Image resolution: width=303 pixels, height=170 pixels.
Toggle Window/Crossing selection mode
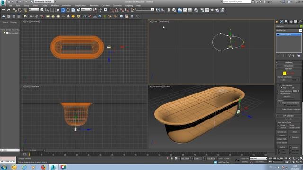57,10
